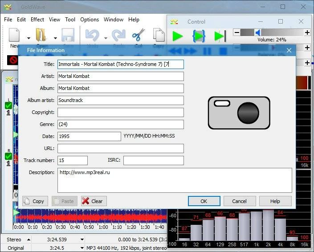Expand the Stereo channel selector arrow
This screenshot has height=252, width=314.
(x=29, y=240)
